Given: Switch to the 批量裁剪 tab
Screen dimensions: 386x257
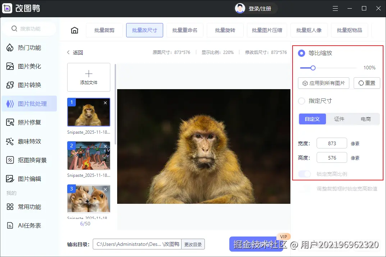Looking at the screenshot, I should (x=104, y=30).
